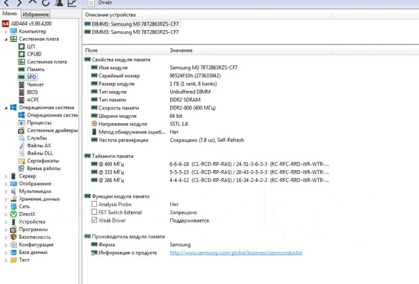Expand the Компьютер tree node
This screenshot has height=284, width=419.
[x=6, y=31]
